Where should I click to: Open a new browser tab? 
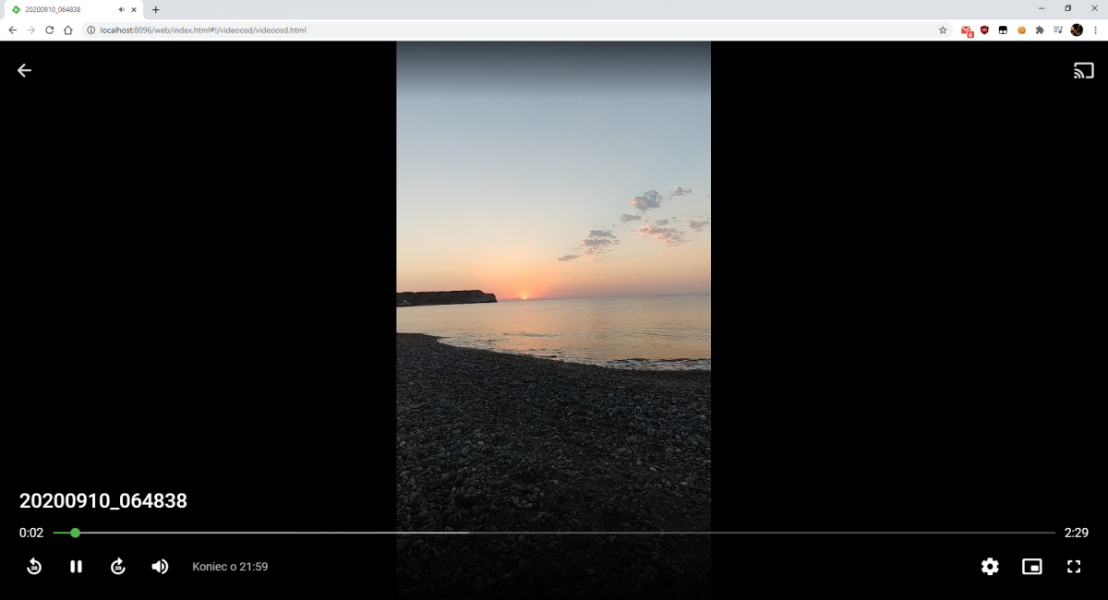(155, 9)
